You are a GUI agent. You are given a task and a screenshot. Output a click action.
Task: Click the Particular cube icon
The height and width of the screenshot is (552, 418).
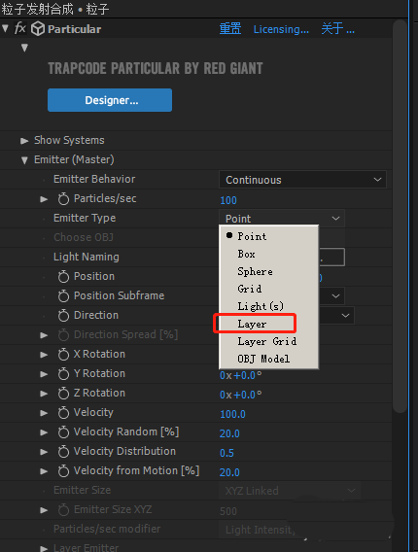click(38, 29)
